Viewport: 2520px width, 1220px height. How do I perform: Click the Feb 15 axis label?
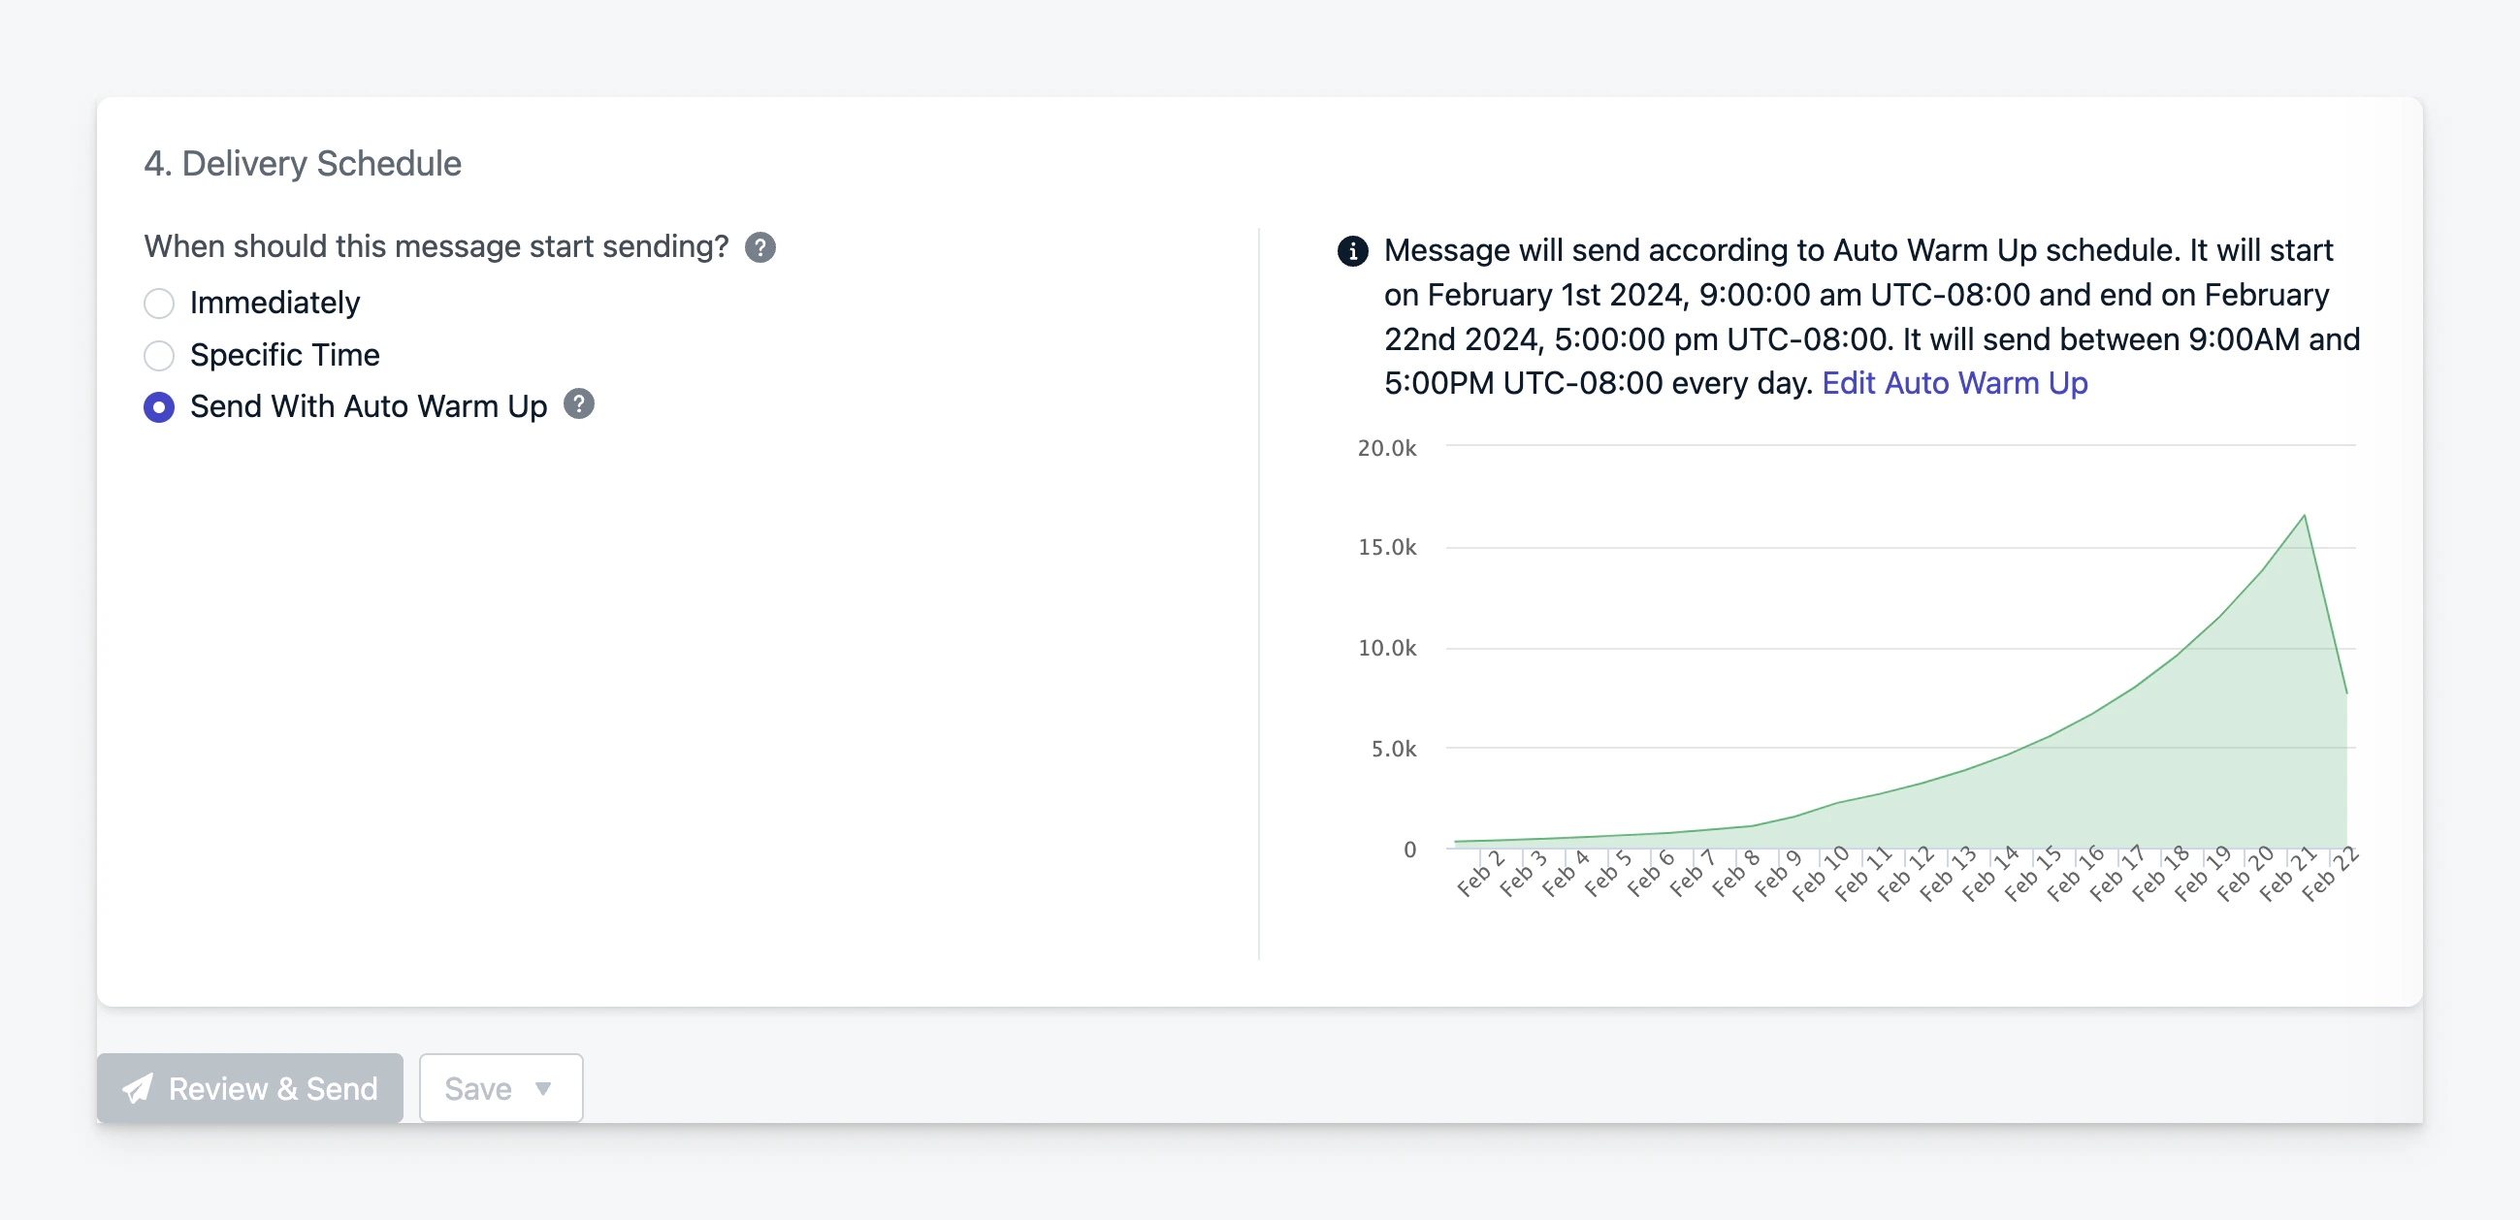pyautogui.click(x=2032, y=874)
